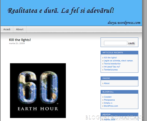Screen dimensions: 147x121
Task: Open the Acasă navigation tab
Action: click(7, 29)
